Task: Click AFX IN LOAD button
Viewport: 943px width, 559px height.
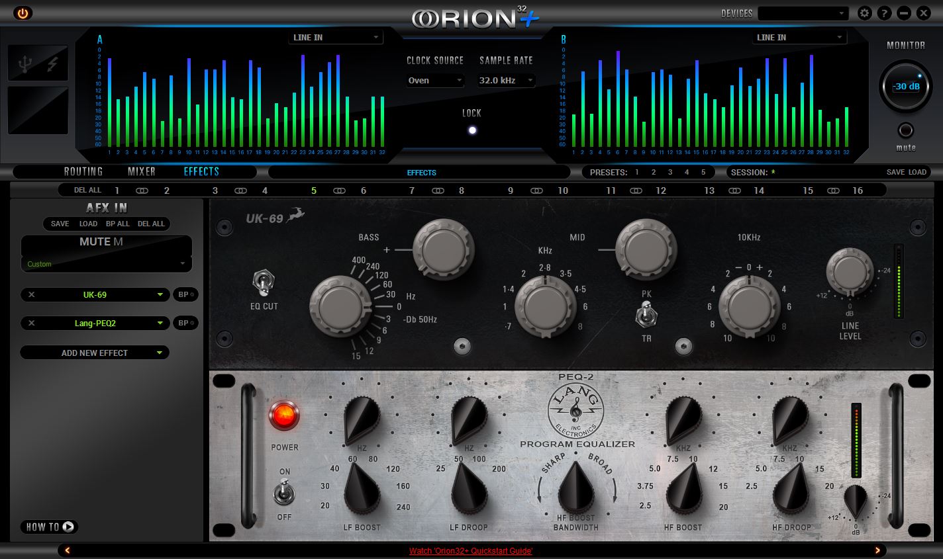Action: click(88, 224)
